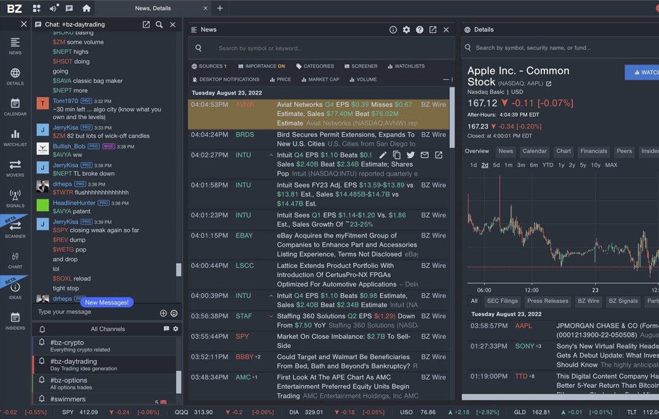This screenshot has width=659, height=419.
Task: Filter details news by SEC Filings
Action: tap(503, 301)
